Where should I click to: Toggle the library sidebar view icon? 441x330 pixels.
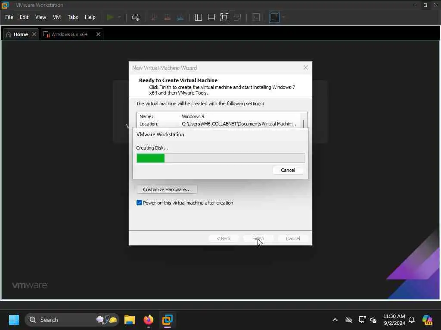[198, 17]
